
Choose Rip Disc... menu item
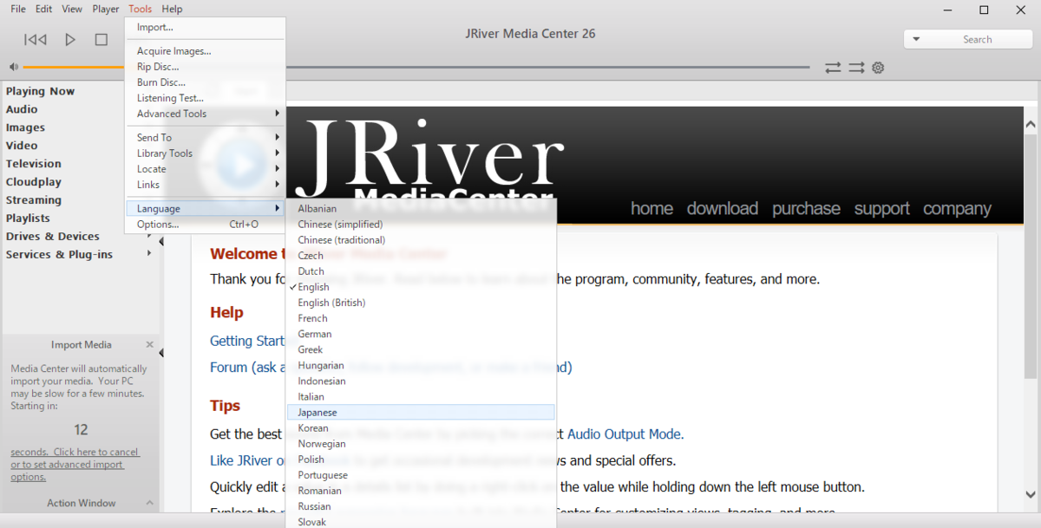205,67
